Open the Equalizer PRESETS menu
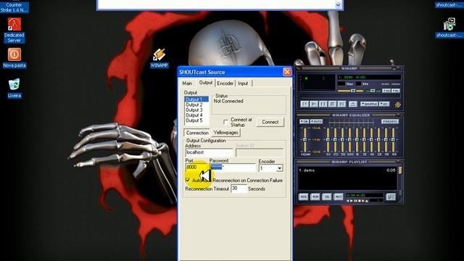Screen dimensions: 464x261 pos(390,122)
